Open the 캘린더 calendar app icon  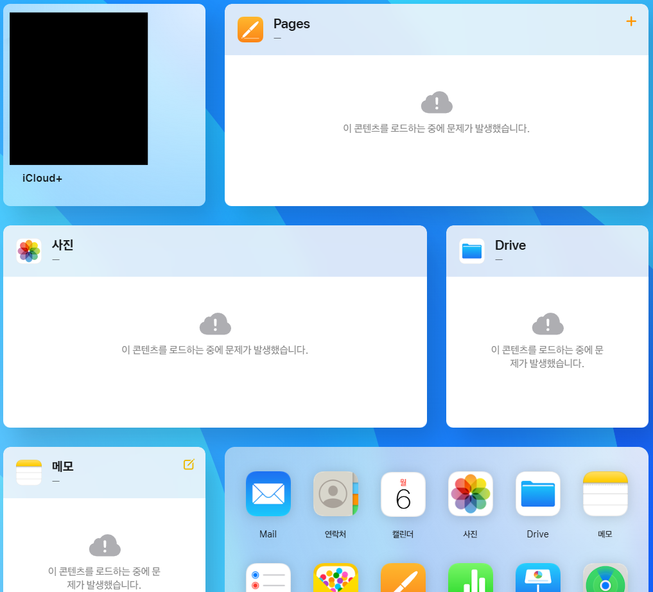tap(403, 494)
